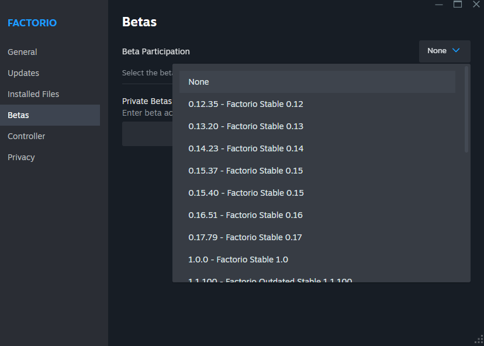This screenshot has width=484, height=346.
Task: Click the Beta Participation label
Action: point(156,51)
